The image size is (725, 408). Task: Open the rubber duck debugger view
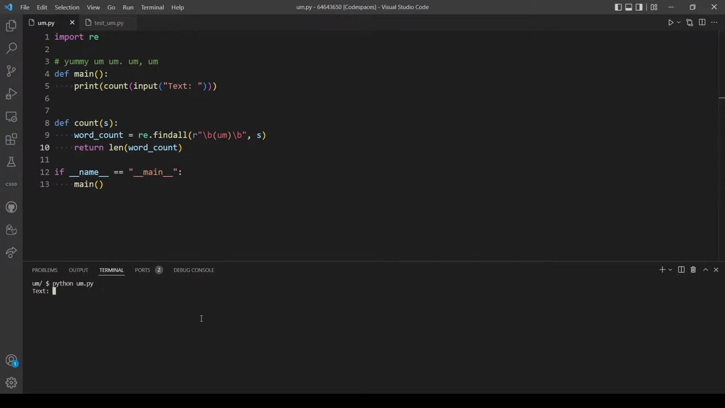tap(11, 230)
